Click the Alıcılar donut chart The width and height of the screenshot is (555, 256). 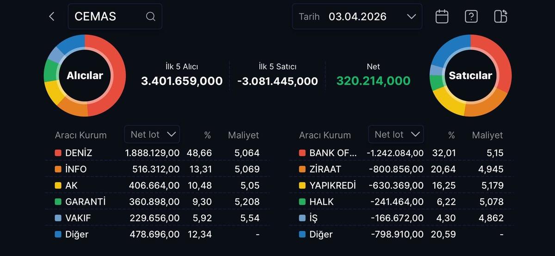coord(85,75)
